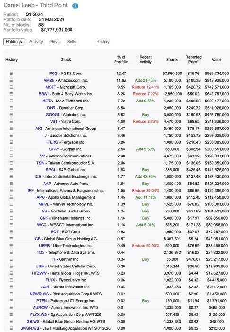Open the FLYX.WS ticker link
230x332 pixels.
click(38, 314)
